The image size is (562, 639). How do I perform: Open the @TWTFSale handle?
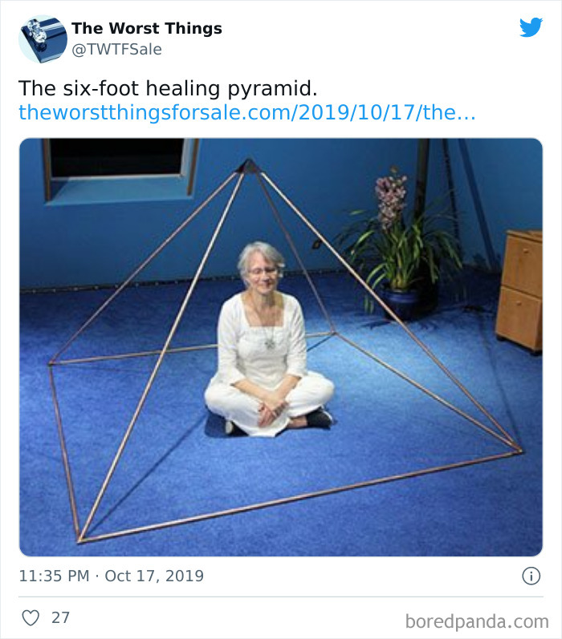pos(116,50)
